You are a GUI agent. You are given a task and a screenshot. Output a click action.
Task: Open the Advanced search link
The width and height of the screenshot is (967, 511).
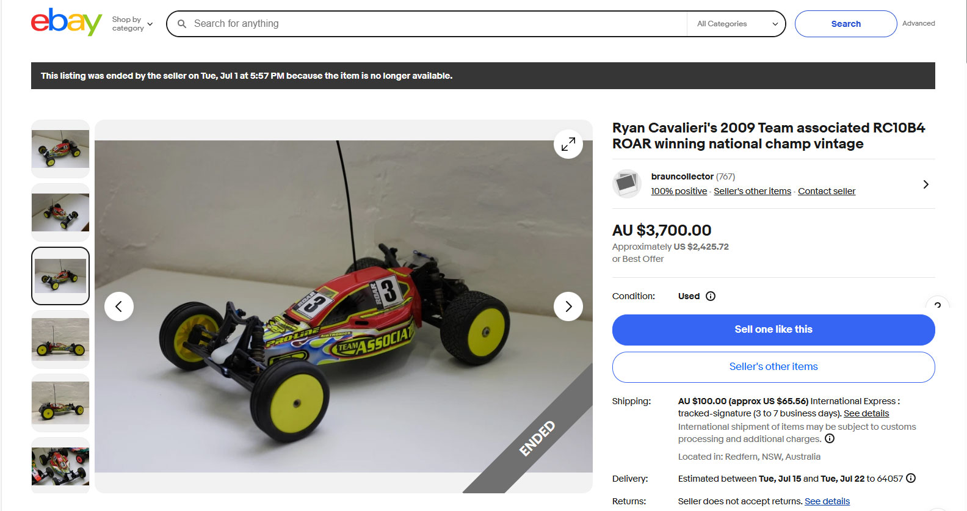[x=918, y=23]
